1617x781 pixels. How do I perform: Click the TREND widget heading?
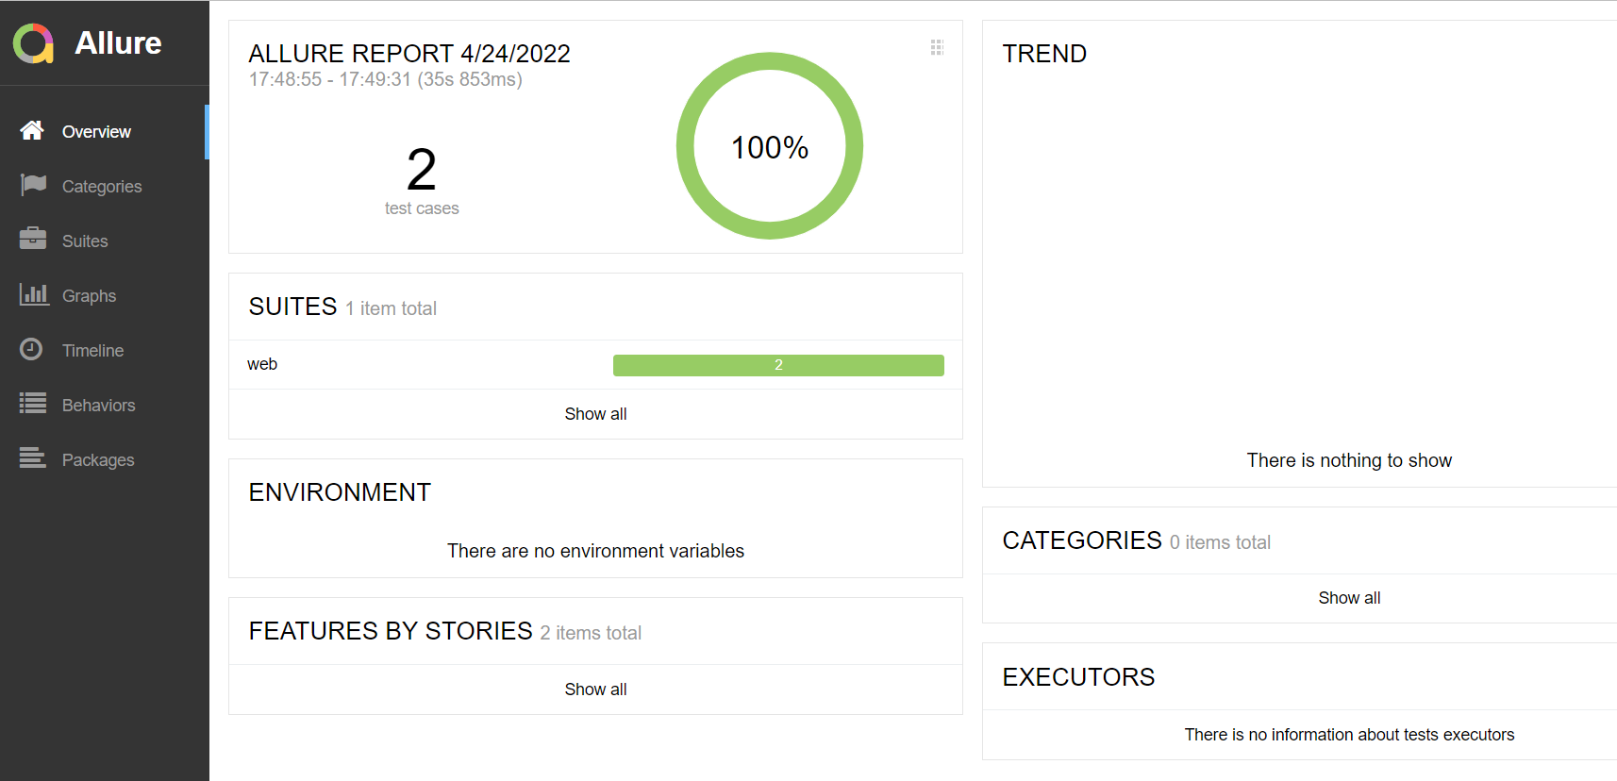1044,54
